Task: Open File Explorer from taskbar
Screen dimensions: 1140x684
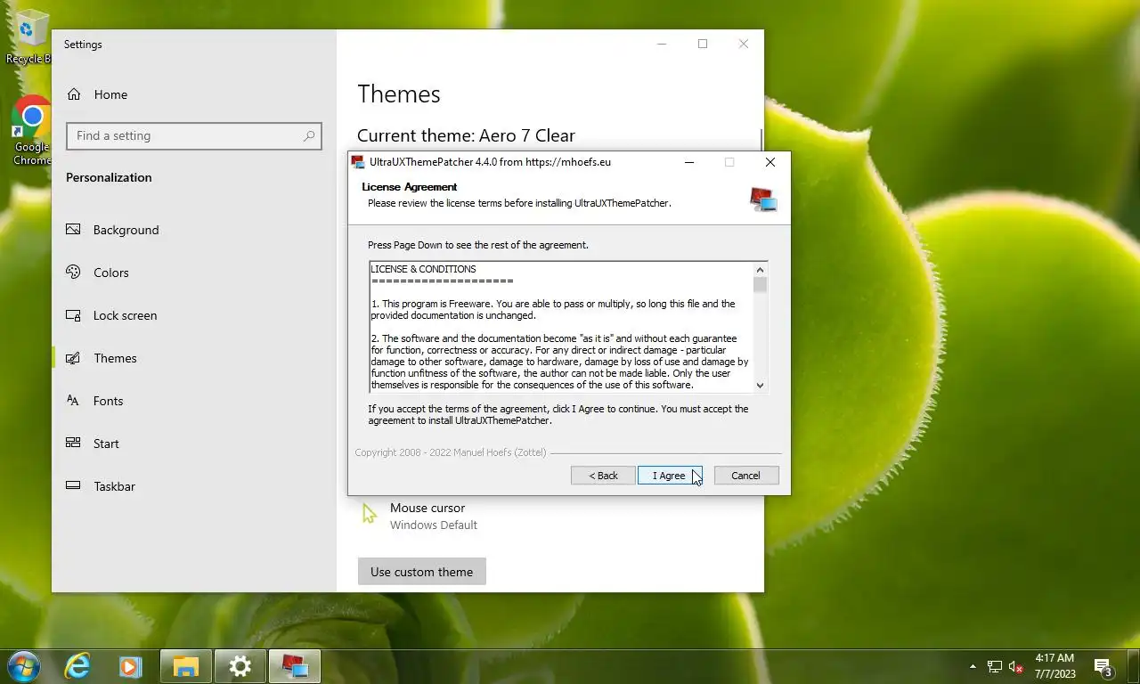Action: [185, 666]
